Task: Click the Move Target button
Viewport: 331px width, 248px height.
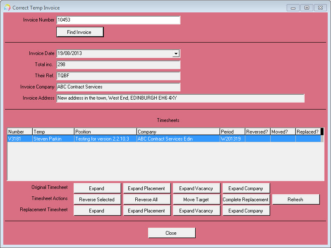Action: click(197, 200)
